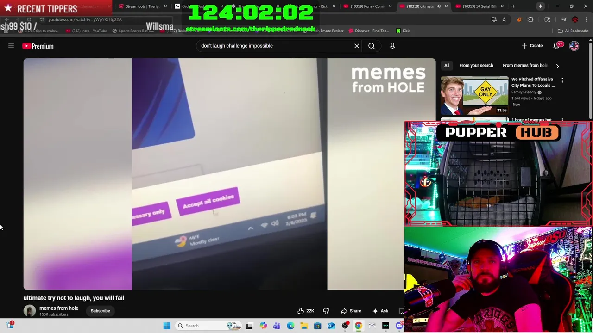Run search with the magnifier button
Viewport: 593px width, 333px height.
[x=372, y=46]
